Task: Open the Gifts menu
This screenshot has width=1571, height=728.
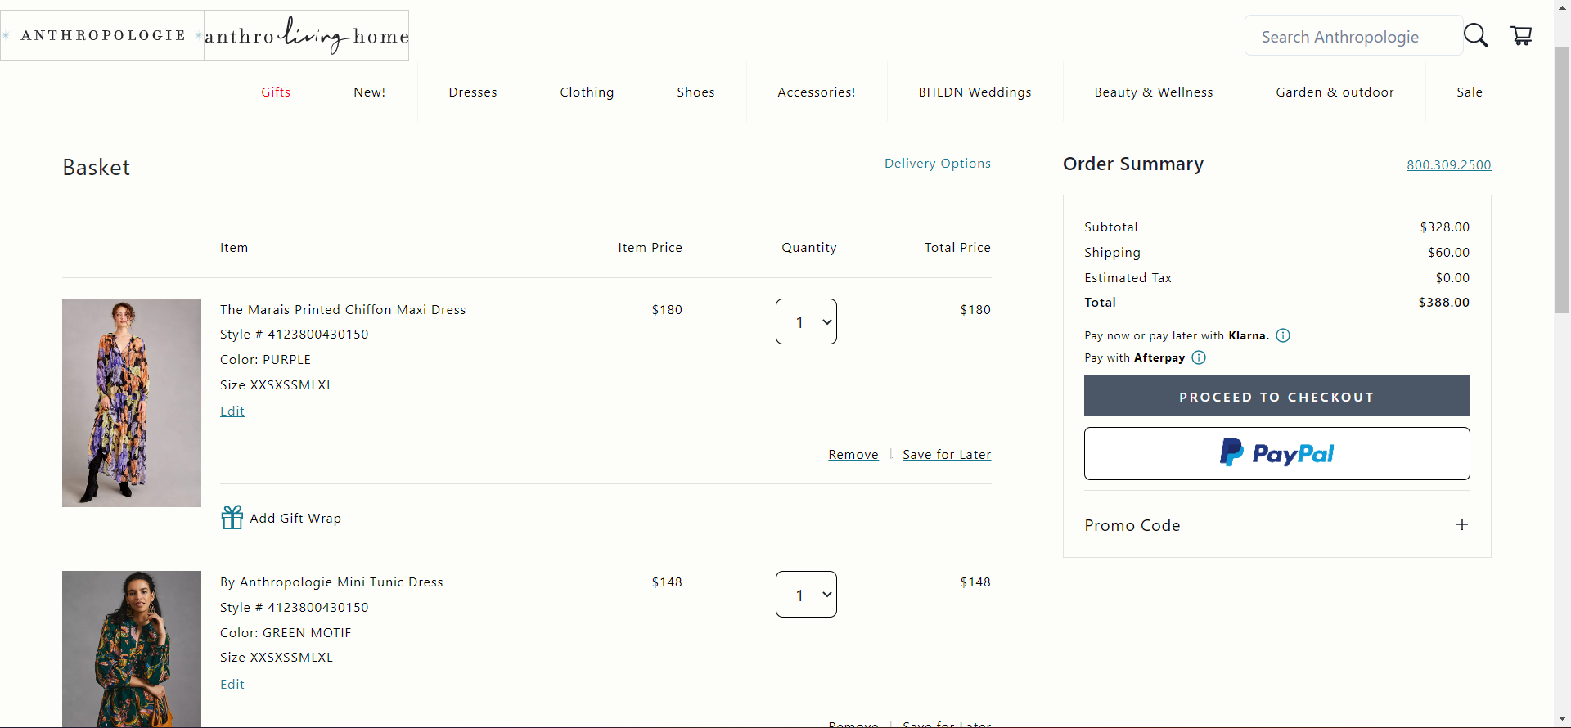Action: pyautogui.click(x=276, y=92)
